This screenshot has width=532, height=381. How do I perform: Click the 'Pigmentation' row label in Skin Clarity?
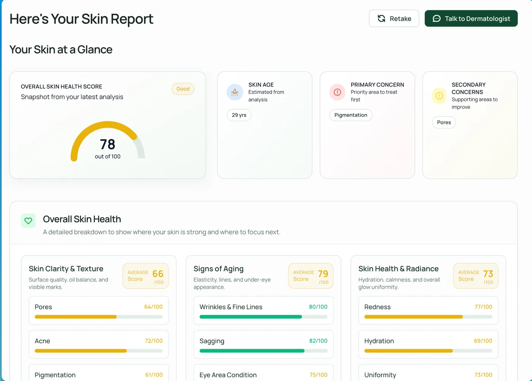pos(55,375)
